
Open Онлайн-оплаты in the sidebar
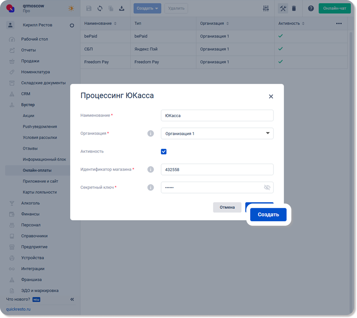[37, 170]
